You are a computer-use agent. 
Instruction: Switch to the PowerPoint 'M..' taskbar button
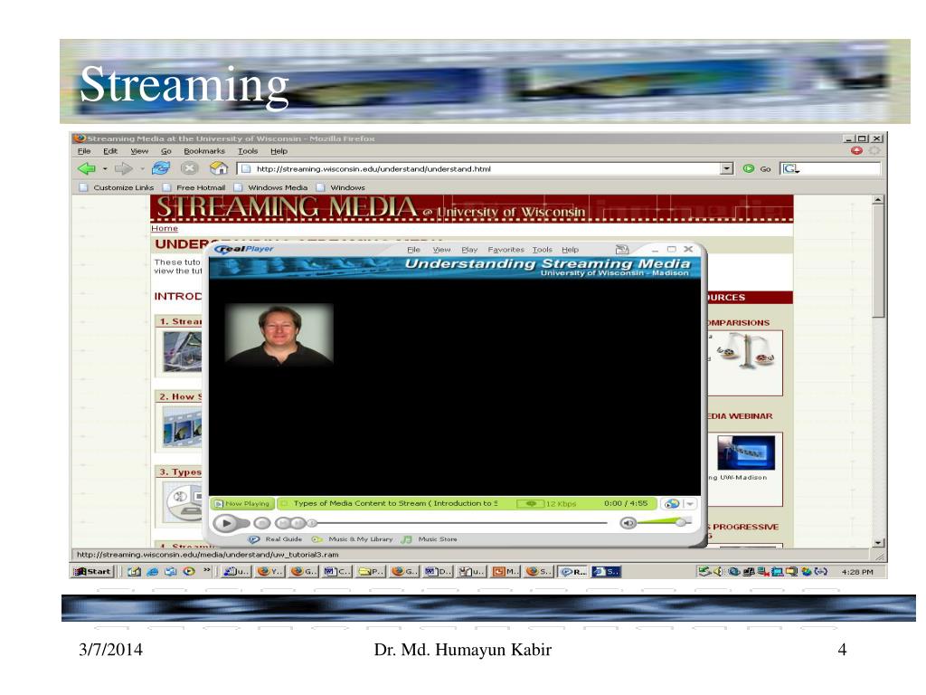point(506,572)
